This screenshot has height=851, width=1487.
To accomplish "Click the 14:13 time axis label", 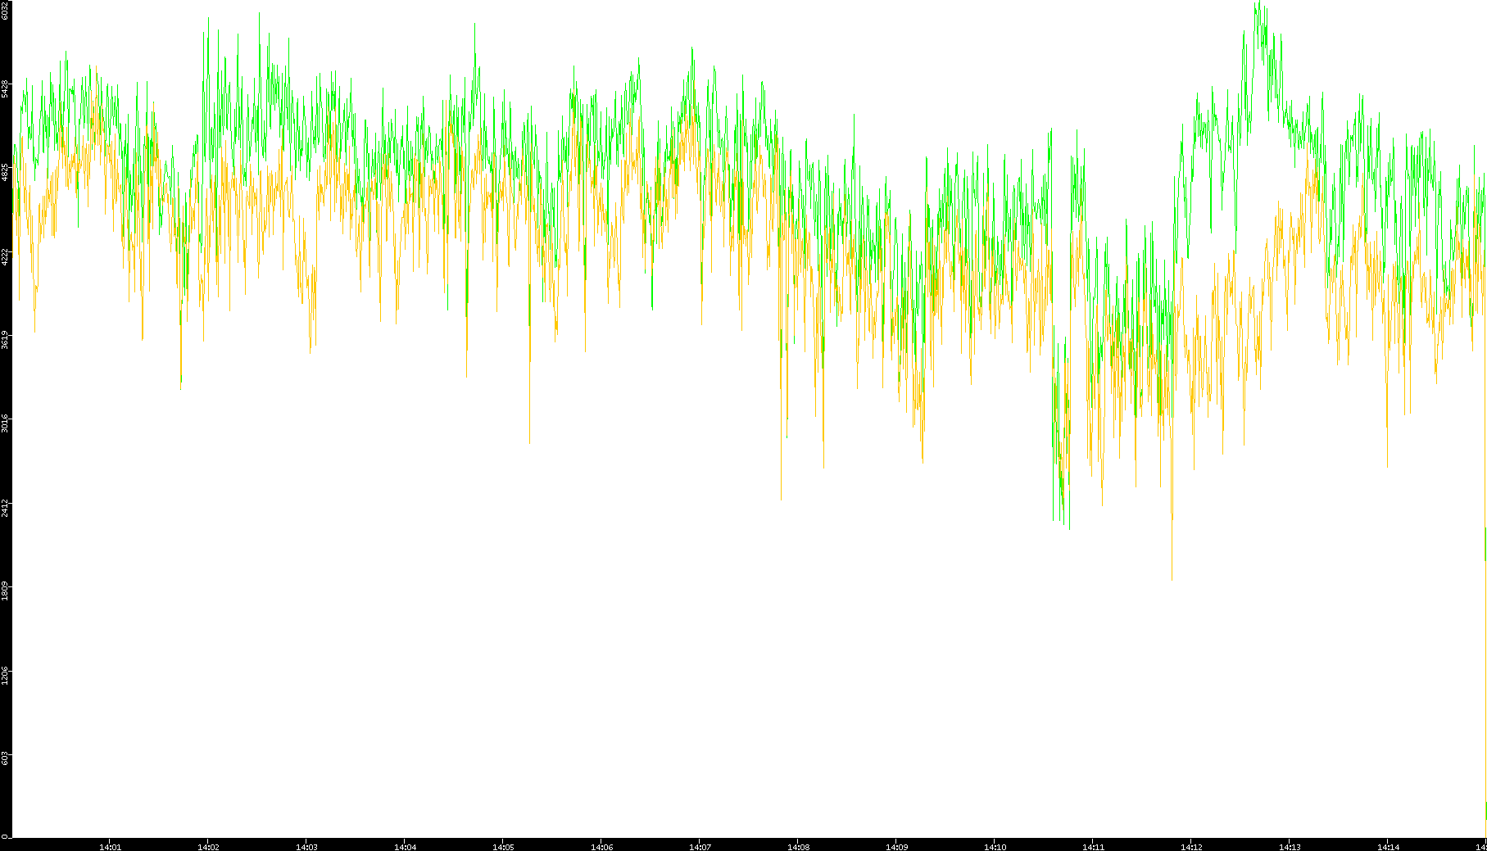I will click(1290, 847).
